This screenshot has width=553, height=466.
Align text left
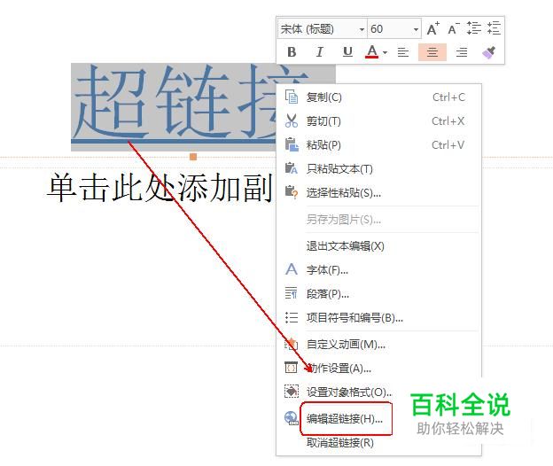[x=402, y=52]
